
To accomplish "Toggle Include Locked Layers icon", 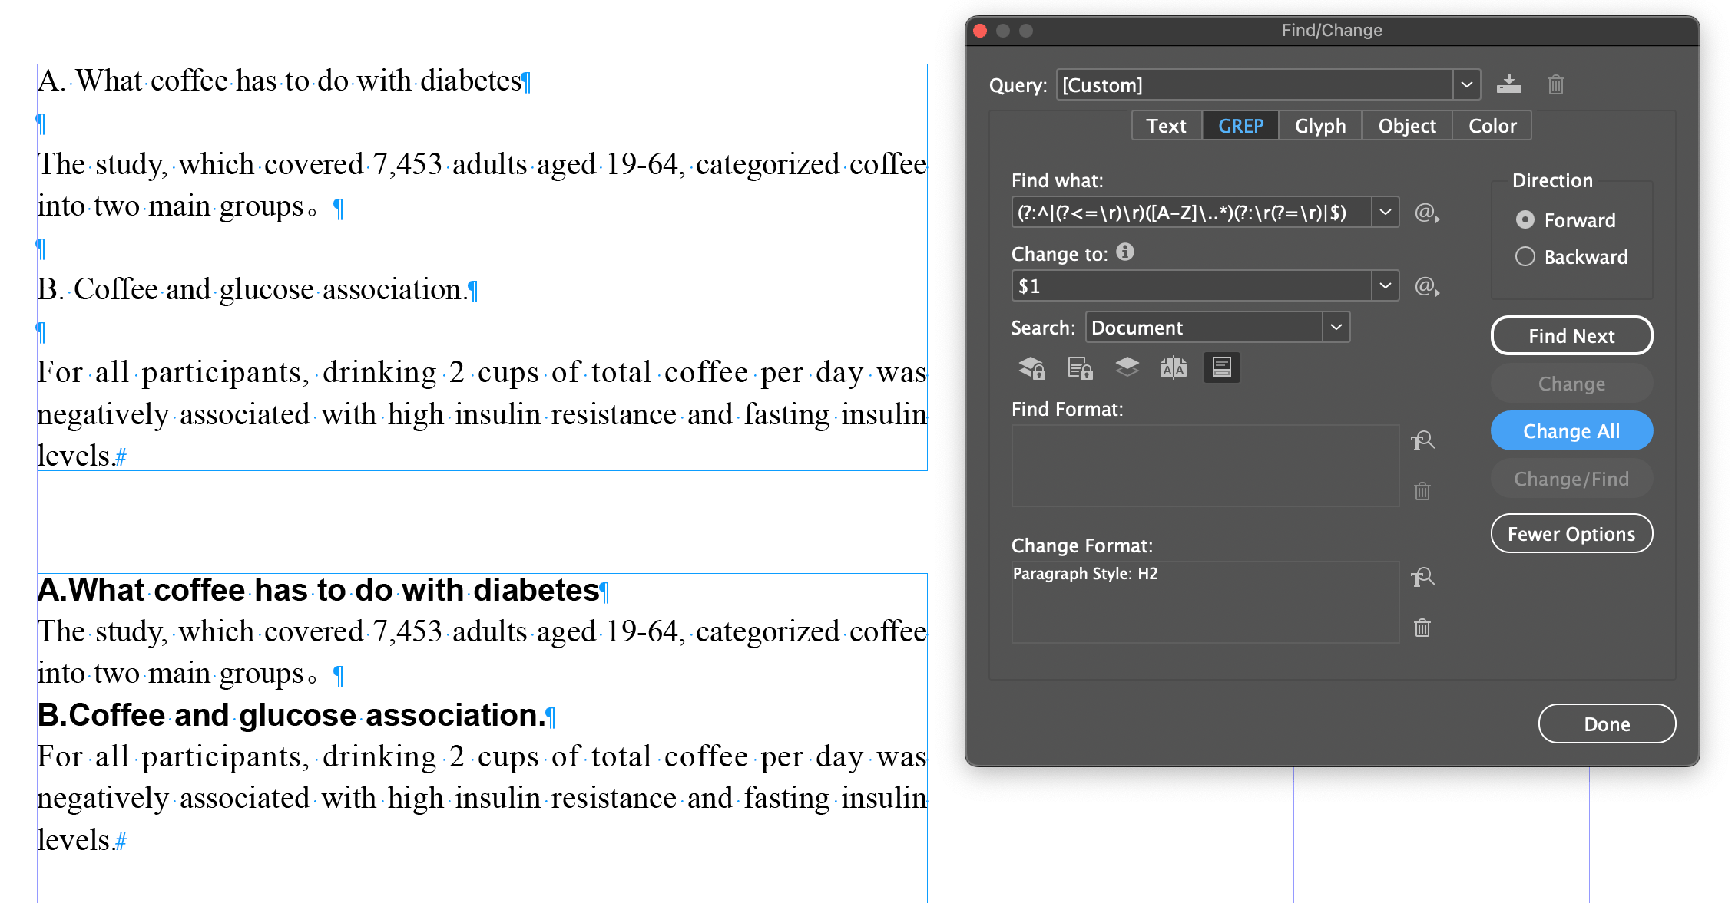I will pos(1031,368).
